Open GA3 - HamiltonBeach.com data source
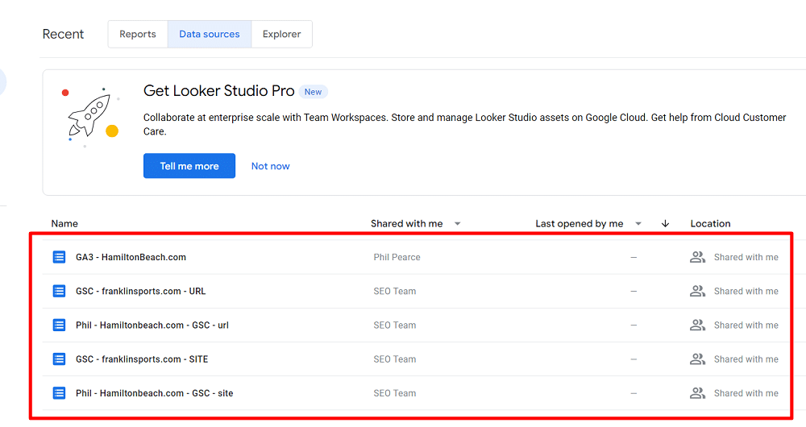This screenshot has height=427, width=806. 131,257
